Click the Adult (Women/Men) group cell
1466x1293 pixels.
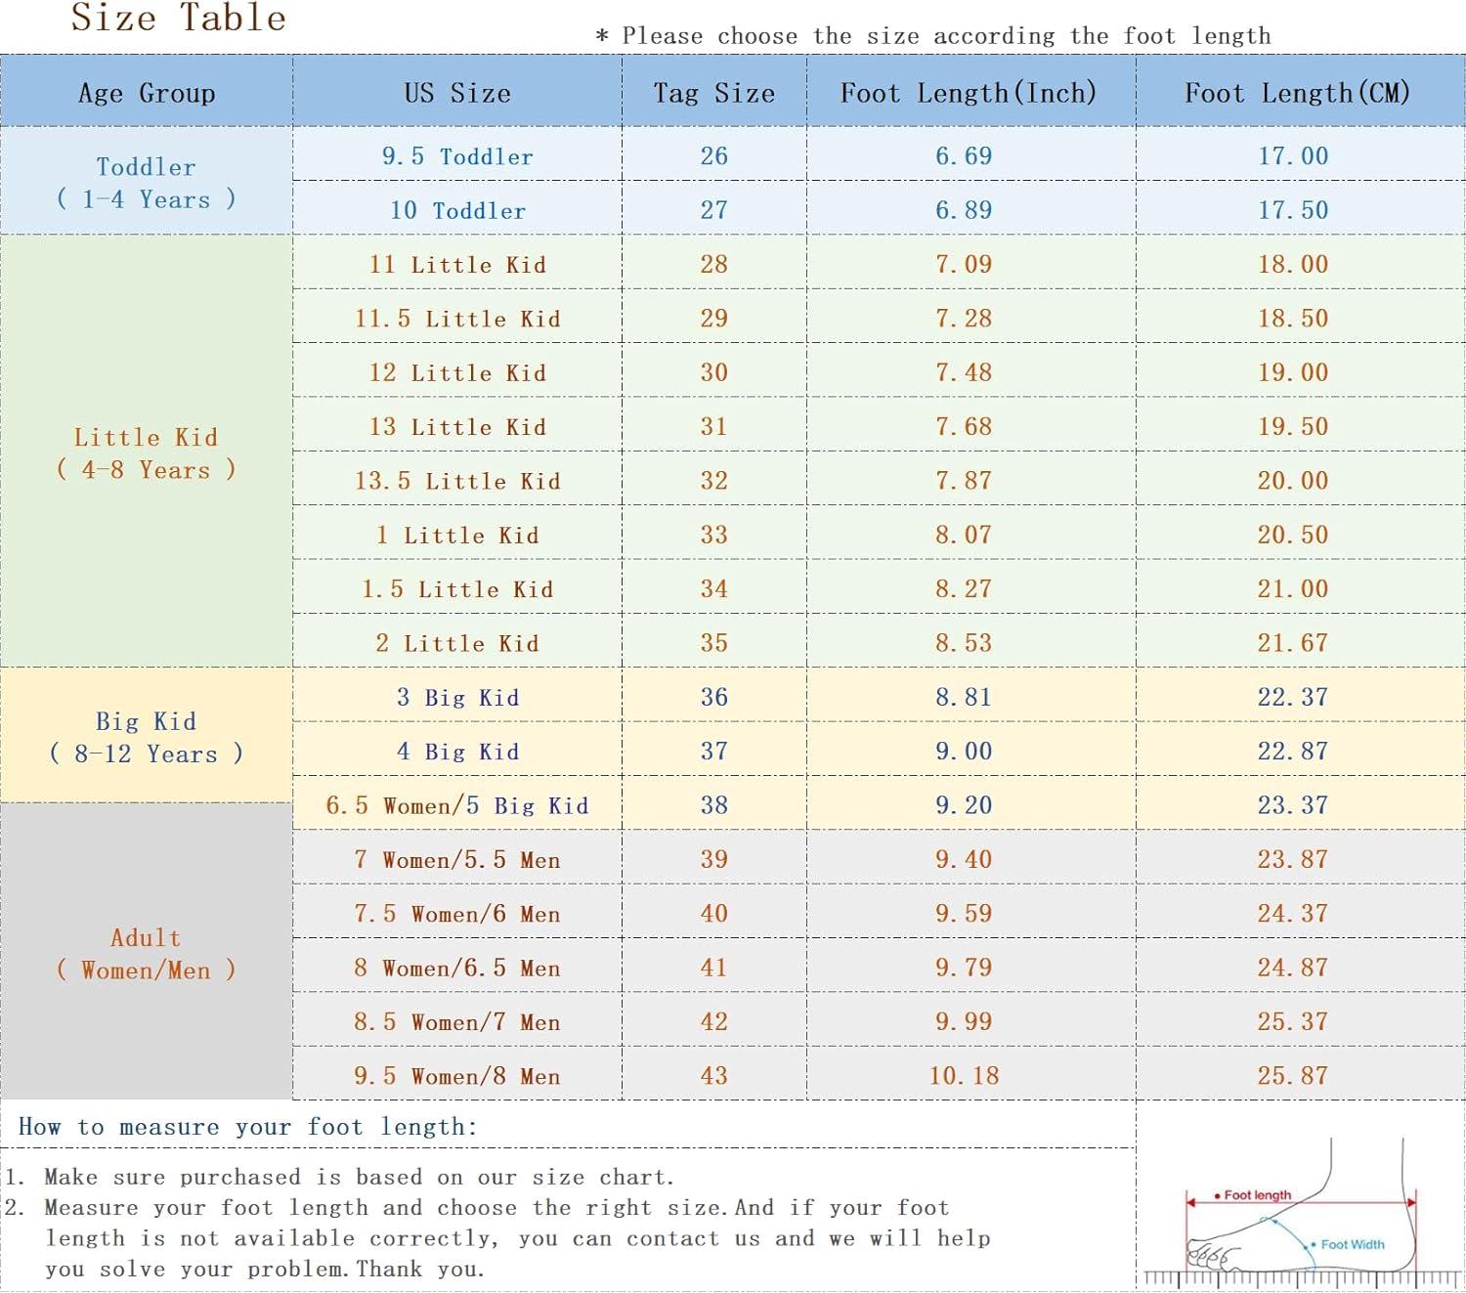147,954
